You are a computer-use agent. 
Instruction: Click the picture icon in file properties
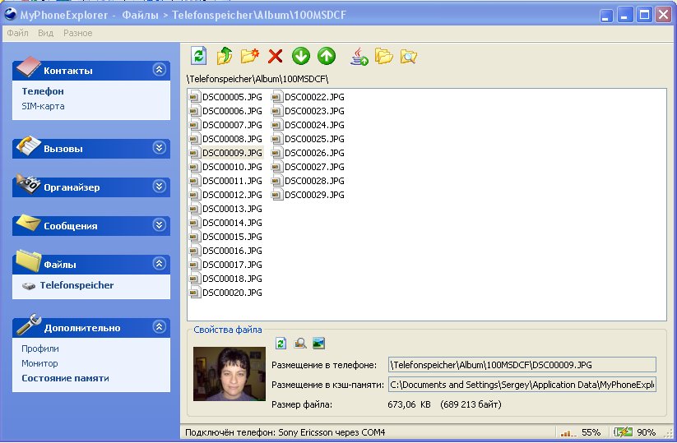tap(318, 344)
